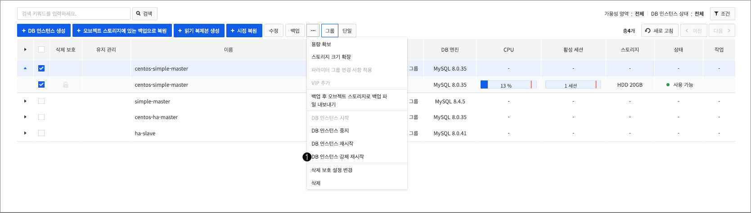751x213 pixels.
Task: Open the 조건 filter button
Action: pyautogui.click(x=722, y=13)
